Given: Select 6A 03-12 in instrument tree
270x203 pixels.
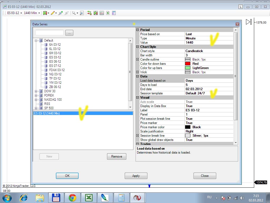Looking at the screenshot, I should coord(55,45).
